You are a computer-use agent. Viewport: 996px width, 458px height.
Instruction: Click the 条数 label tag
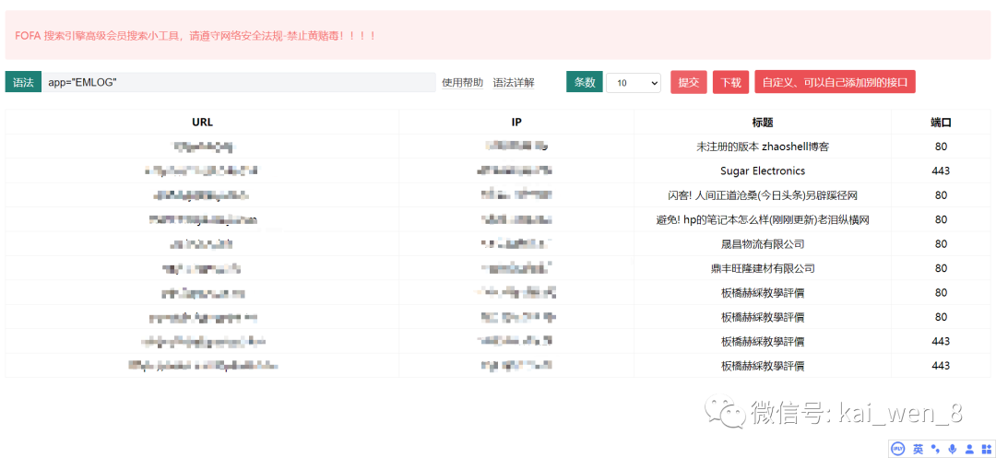[585, 82]
